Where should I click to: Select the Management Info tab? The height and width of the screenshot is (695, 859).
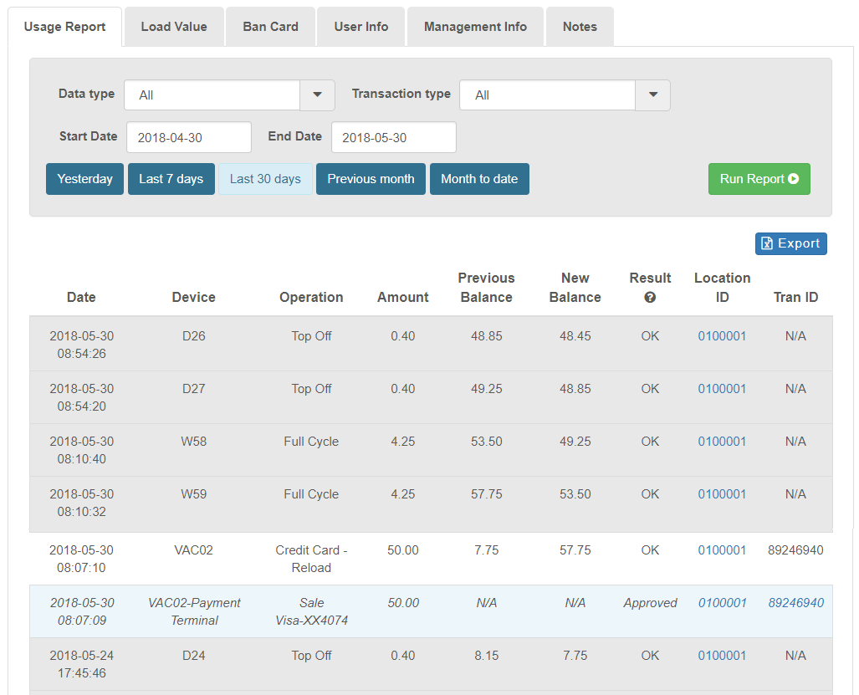(x=475, y=27)
